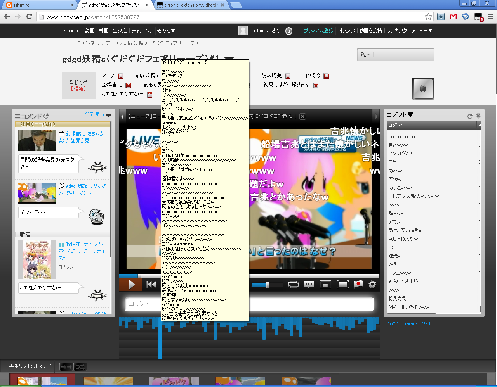Click the プレミアム登録 link
This screenshot has width=497, height=387.
(x=318, y=31)
